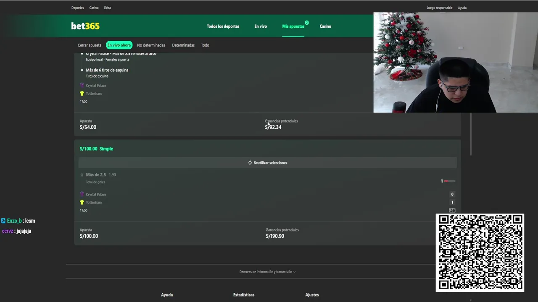This screenshot has width=538, height=302.
Task: Click the QR code image
Action: pyautogui.click(x=480, y=253)
